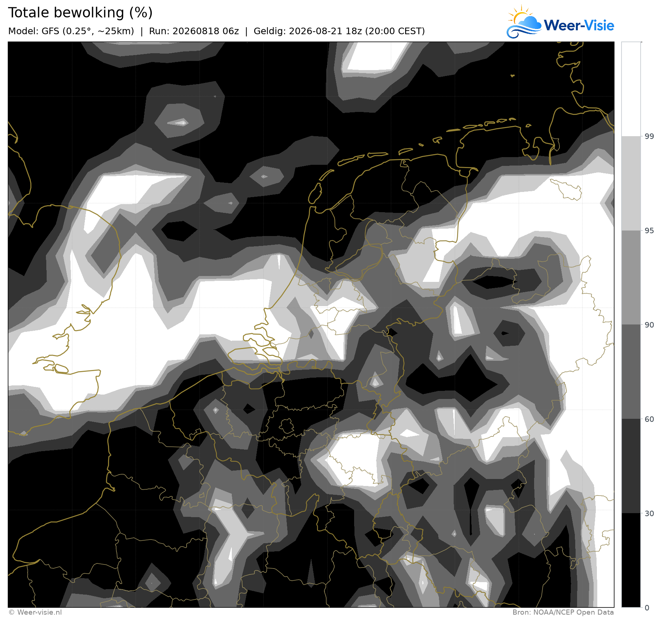Screen dimensions: 670x617
Task: Select the light gray 95-99% colorbar segment
Action: (x=631, y=183)
